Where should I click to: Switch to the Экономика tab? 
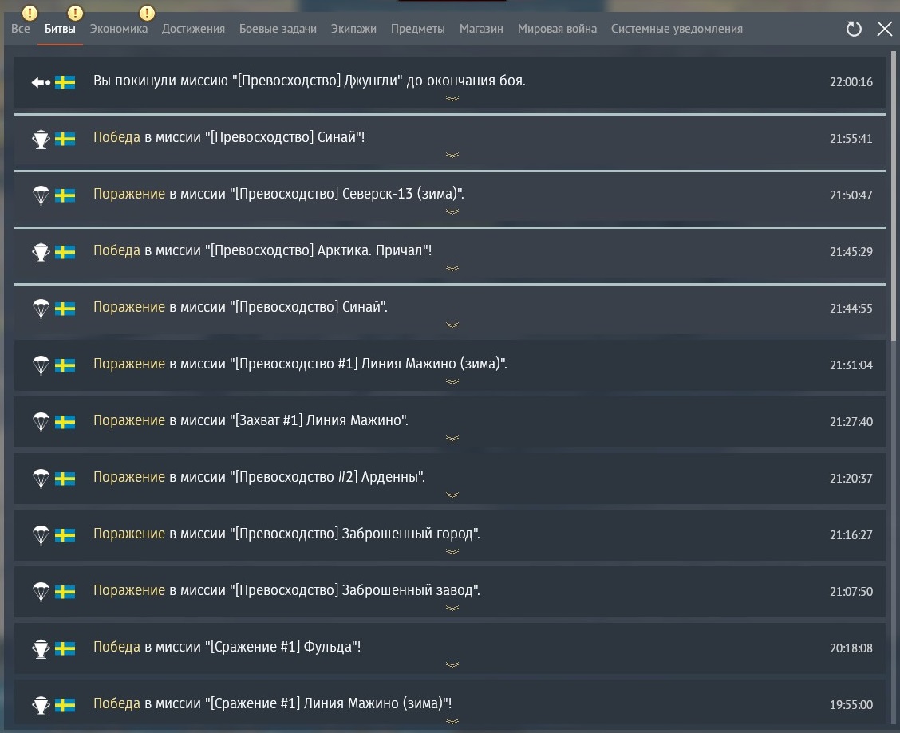(119, 29)
